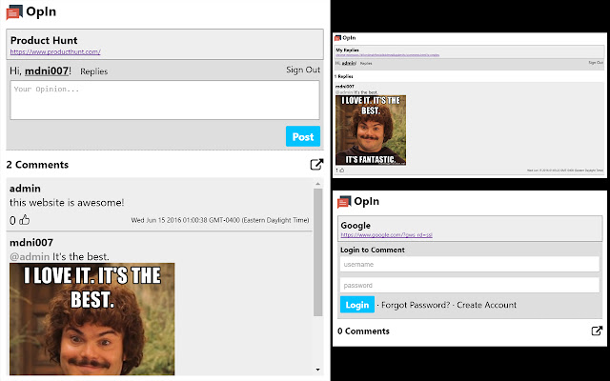Focus the Your Opinion text box
The height and width of the screenshot is (381, 610).
coord(165,100)
